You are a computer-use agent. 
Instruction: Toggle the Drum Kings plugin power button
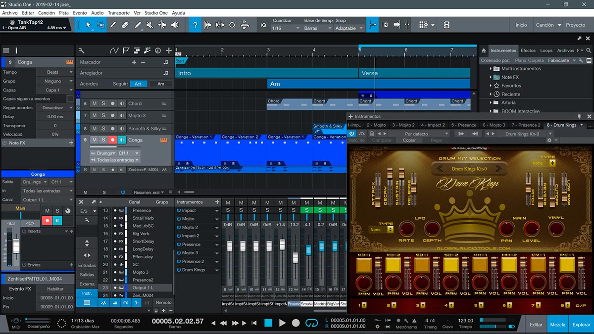(352, 134)
